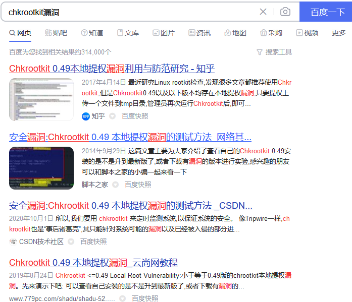The width and height of the screenshot is (352, 302).
Task: Click the date text 2019年8月24日
Action: pyautogui.click(x=31, y=275)
